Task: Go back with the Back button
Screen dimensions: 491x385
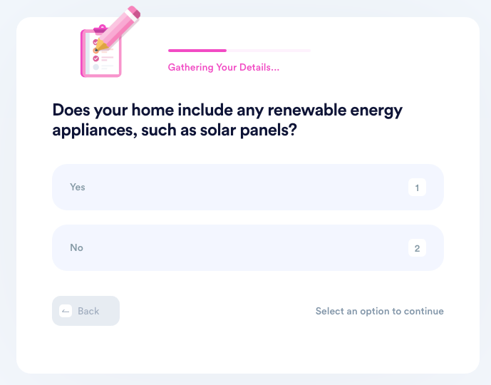Action: click(x=86, y=311)
